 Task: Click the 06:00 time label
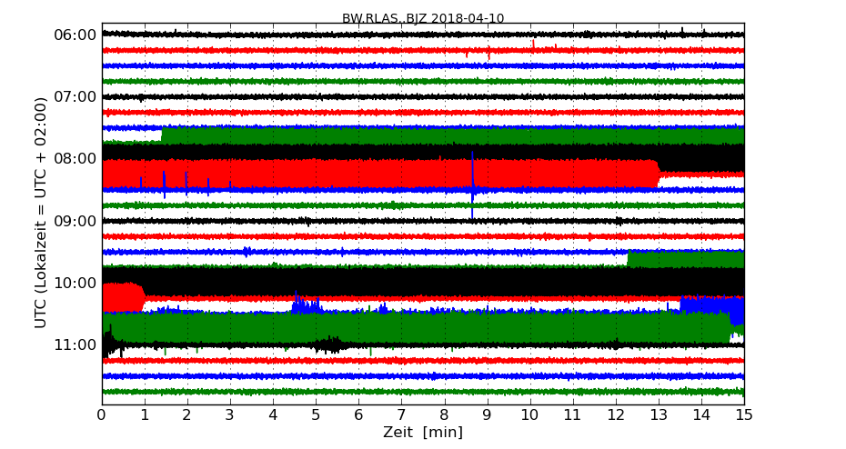point(76,35)
